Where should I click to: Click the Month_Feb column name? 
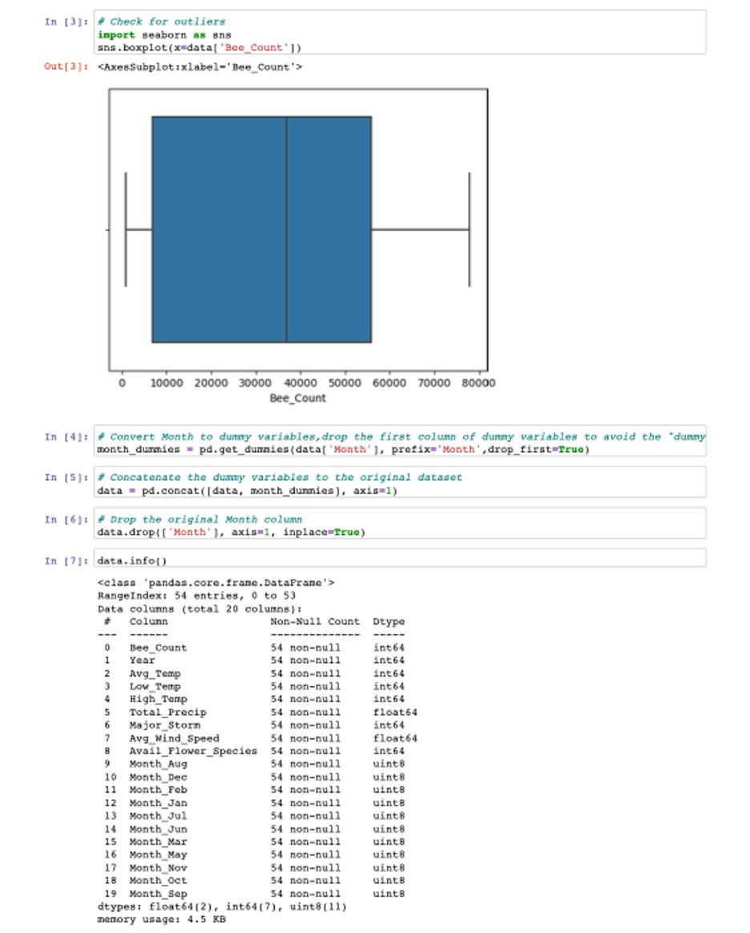pos(158,790)
